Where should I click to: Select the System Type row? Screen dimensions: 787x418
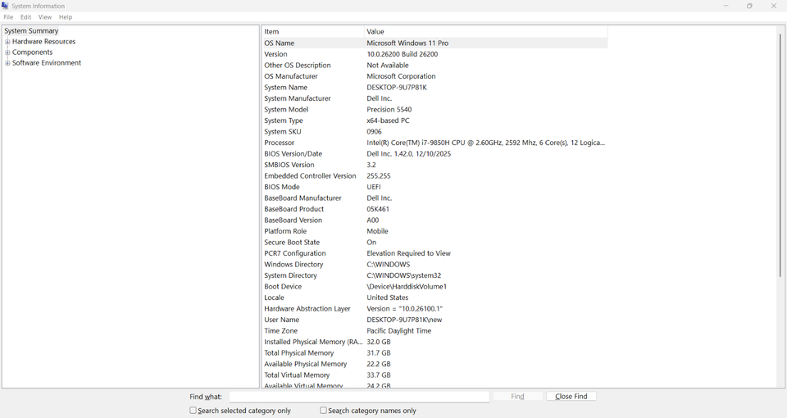click(434, 120)
